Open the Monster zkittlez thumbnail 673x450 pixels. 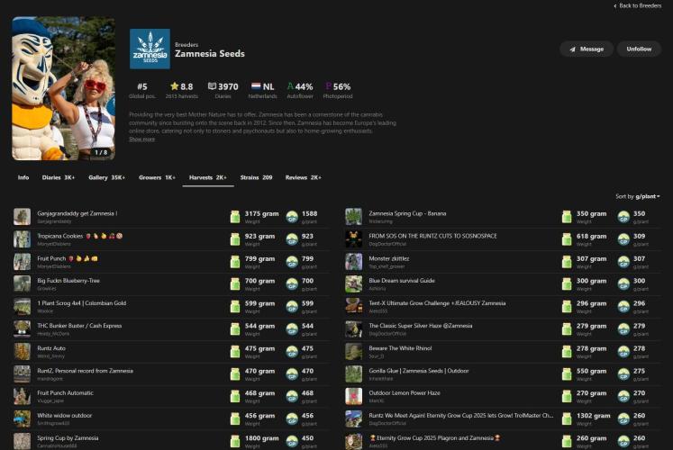pyautogui.click(x=354, y=261)
